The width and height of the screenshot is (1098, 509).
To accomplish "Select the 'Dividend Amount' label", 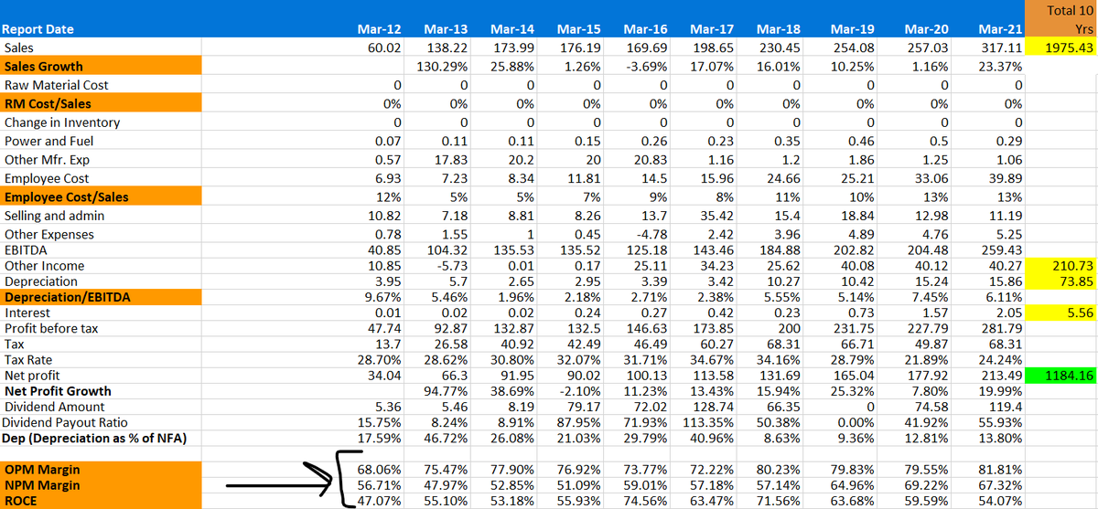I will coord(55,407).
